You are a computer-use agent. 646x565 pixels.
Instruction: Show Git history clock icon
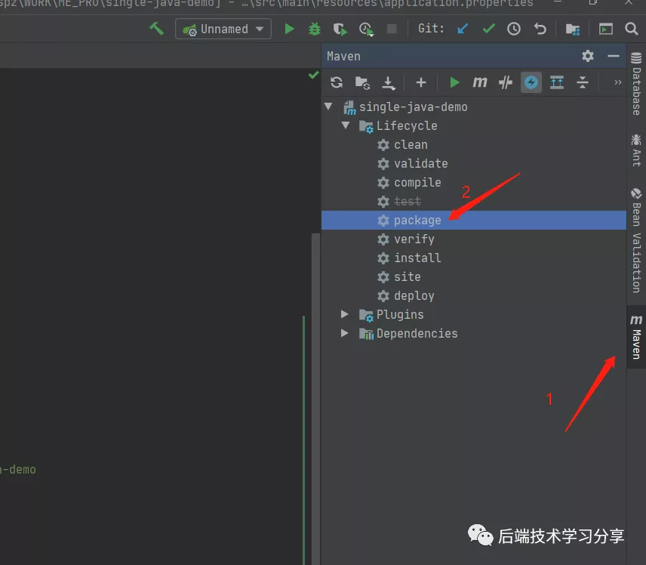tap(514, 29)
